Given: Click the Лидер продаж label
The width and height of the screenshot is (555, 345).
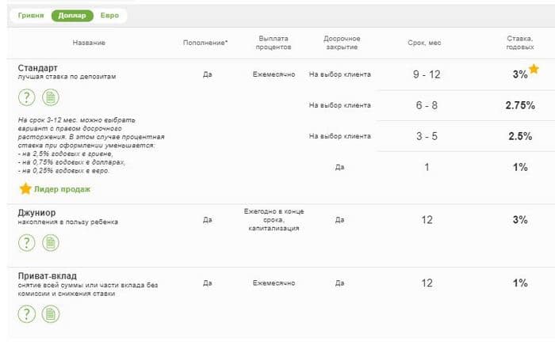Looking at the screenshot, I should tap(62, 189).
